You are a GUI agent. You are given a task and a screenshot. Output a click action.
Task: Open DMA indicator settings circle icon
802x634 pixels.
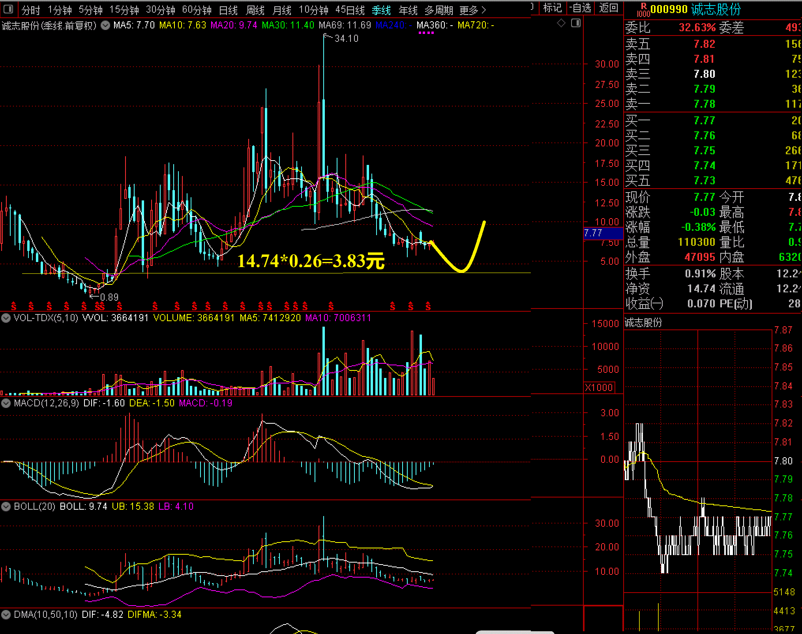[x=6, y=615]
